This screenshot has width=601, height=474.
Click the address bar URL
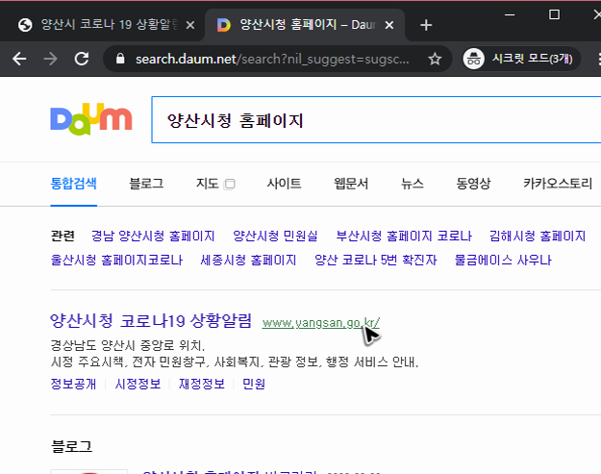click(x=272, y=59)
